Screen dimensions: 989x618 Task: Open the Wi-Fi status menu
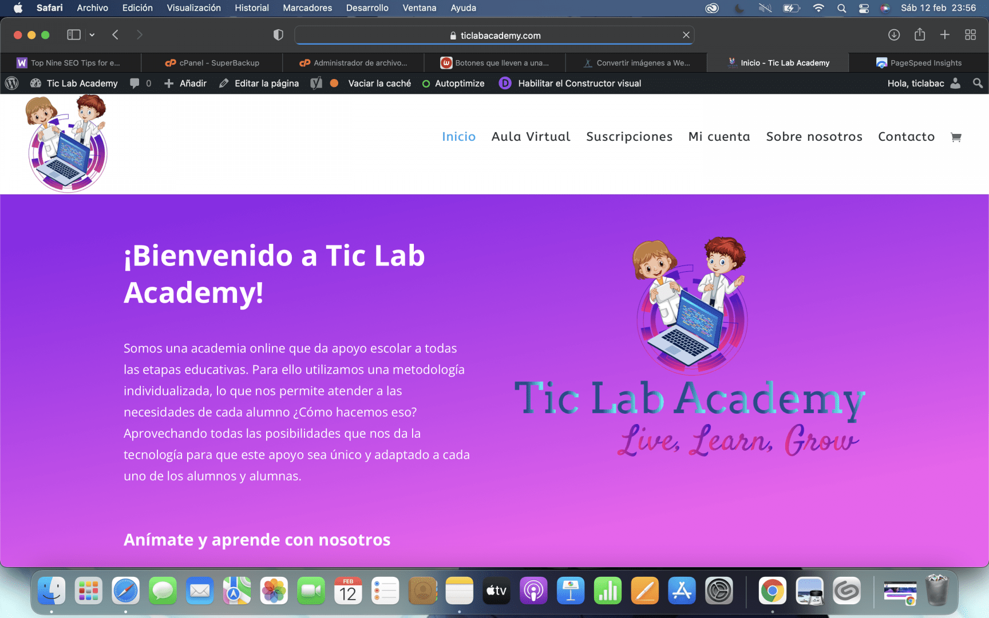click(x=818, y=8)
